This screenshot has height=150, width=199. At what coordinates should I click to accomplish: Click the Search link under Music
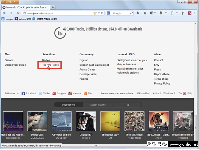[x=9, y=60]
